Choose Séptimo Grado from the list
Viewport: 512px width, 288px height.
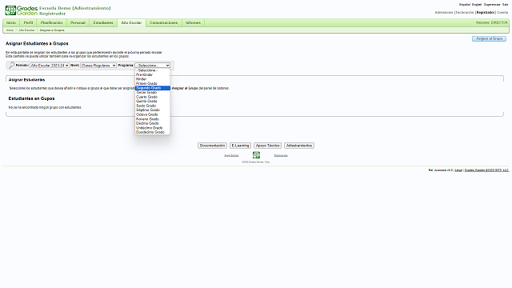(153, 110)
